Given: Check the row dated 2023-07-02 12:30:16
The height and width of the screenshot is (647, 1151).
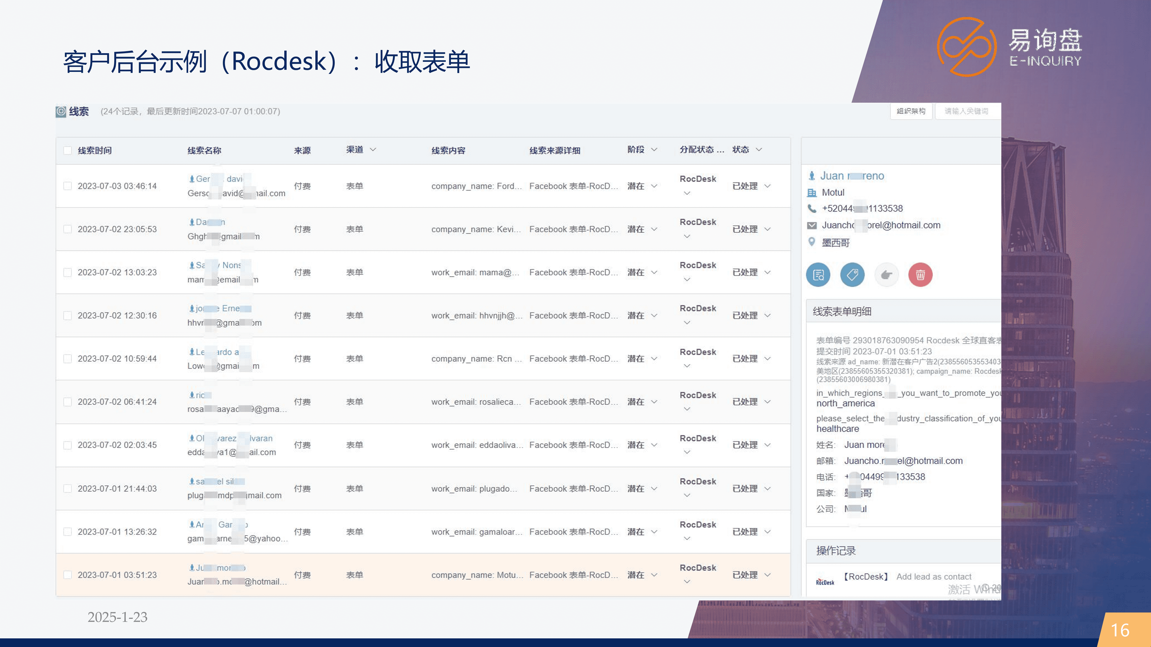Looking at the screenshot, I should [x=67, y=316].
